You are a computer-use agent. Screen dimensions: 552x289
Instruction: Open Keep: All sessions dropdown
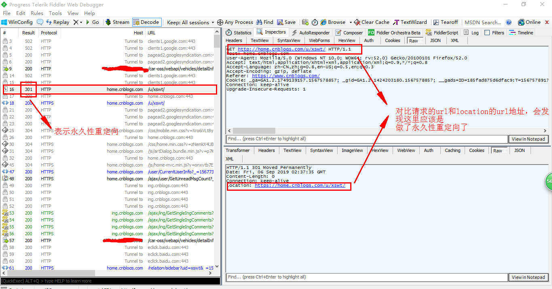190,22
